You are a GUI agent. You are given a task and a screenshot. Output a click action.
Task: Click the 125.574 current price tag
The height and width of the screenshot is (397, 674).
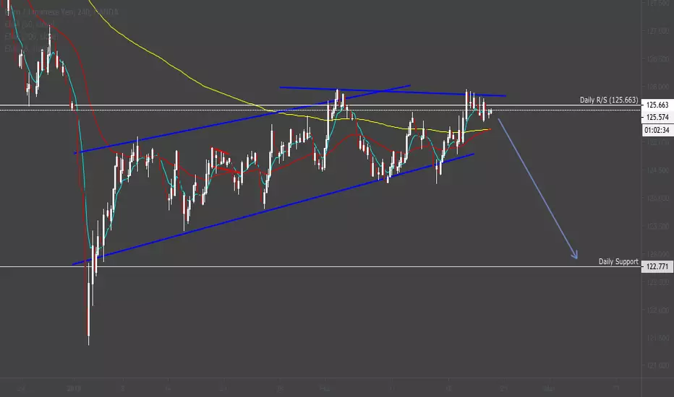coord(657,117)
